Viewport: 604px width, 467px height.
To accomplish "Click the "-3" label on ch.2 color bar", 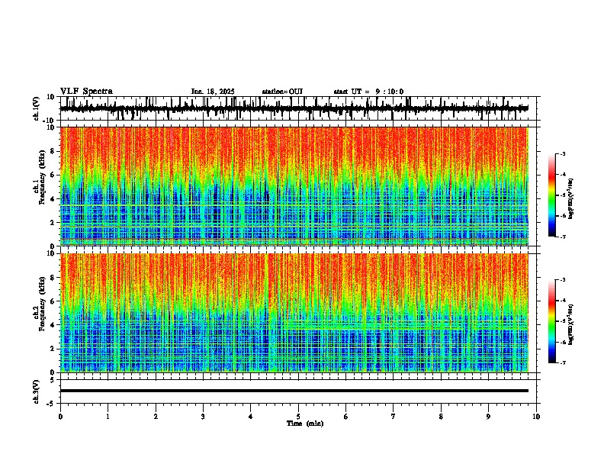I will pyautogui.click(x=563, y=280).
